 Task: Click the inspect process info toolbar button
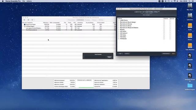(x=28, y=20)
